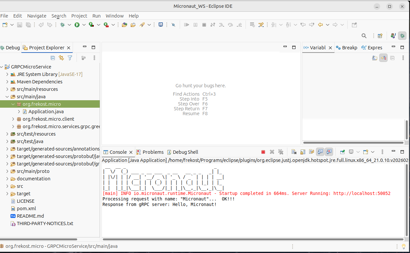Click the Search flashlight toolbar icon
410x253 pixels.
pos(142,25)
